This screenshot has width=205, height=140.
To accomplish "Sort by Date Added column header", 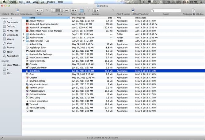I will [x=148, y=18].
